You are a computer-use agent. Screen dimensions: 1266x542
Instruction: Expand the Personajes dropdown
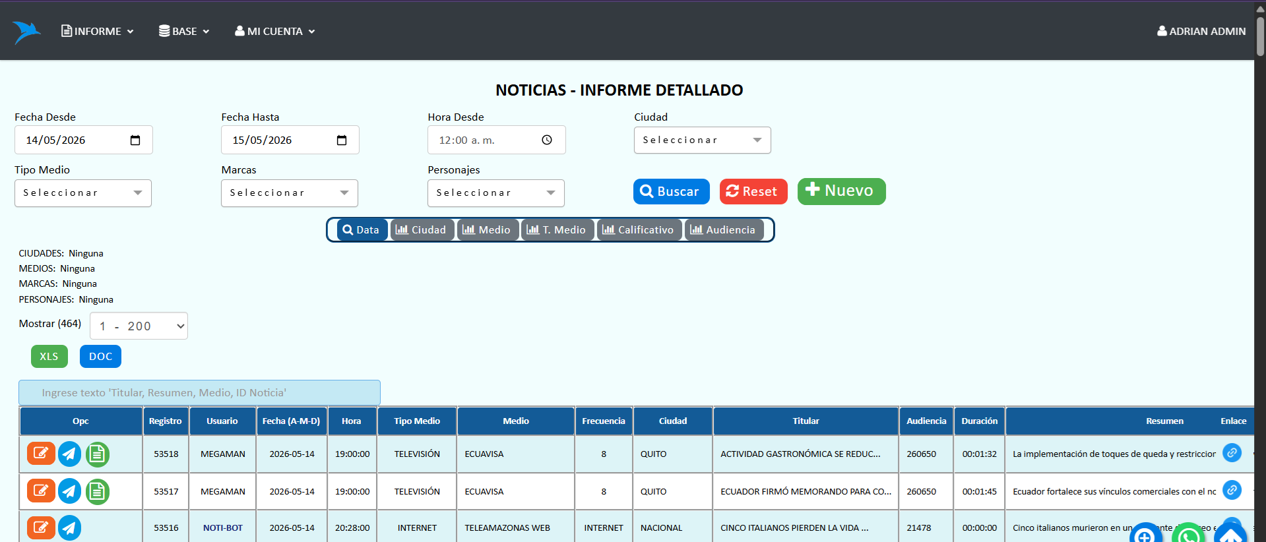click(x=496, y=193)
